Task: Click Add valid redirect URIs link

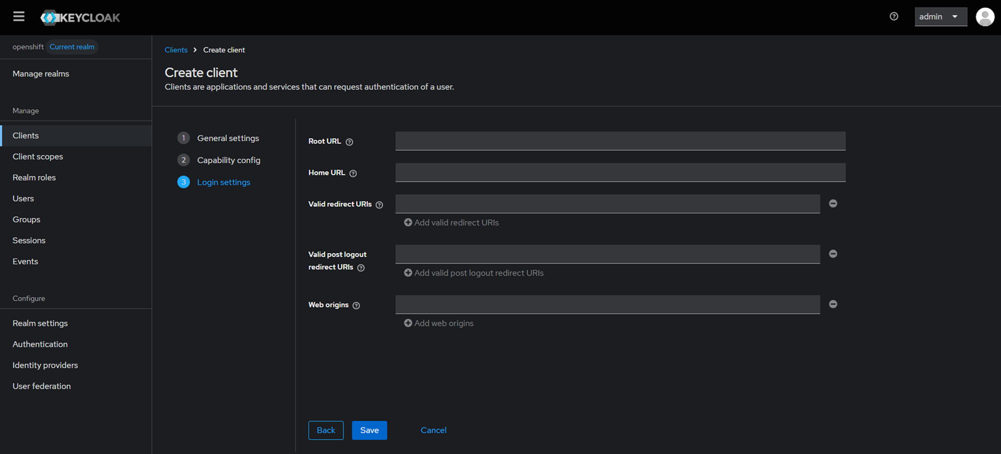Action: [x=451, y=223]
